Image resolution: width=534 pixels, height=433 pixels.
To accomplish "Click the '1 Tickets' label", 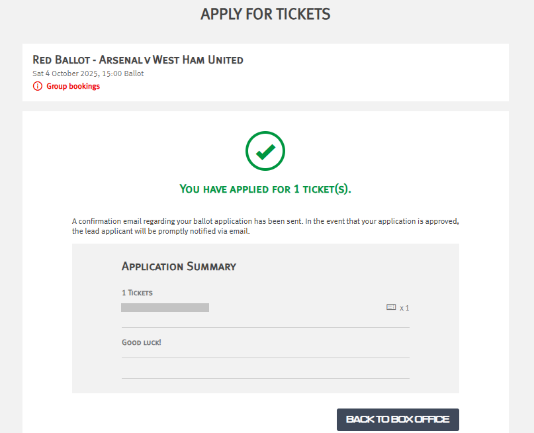I will [x=137, y=293].
